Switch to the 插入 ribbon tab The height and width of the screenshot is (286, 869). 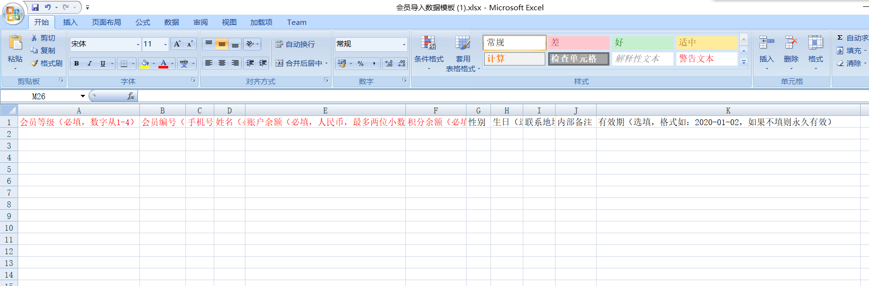pyautogui.click(x=70, y=22)
